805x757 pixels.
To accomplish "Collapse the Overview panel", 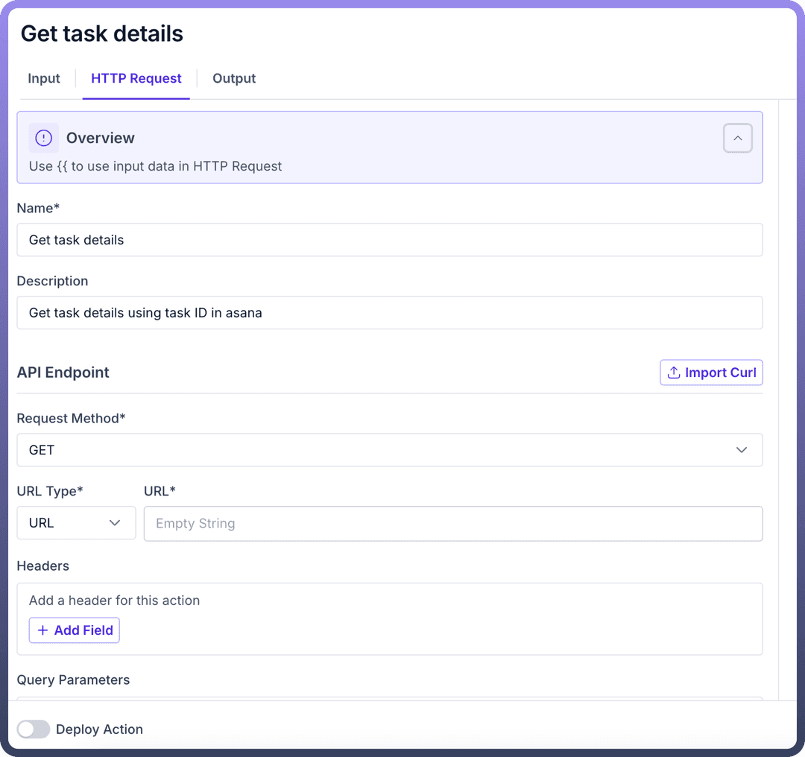I will pos(737,138).
